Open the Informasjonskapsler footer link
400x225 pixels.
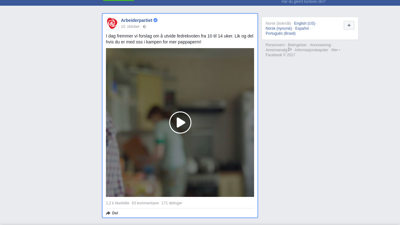click(x=311, y=50)
